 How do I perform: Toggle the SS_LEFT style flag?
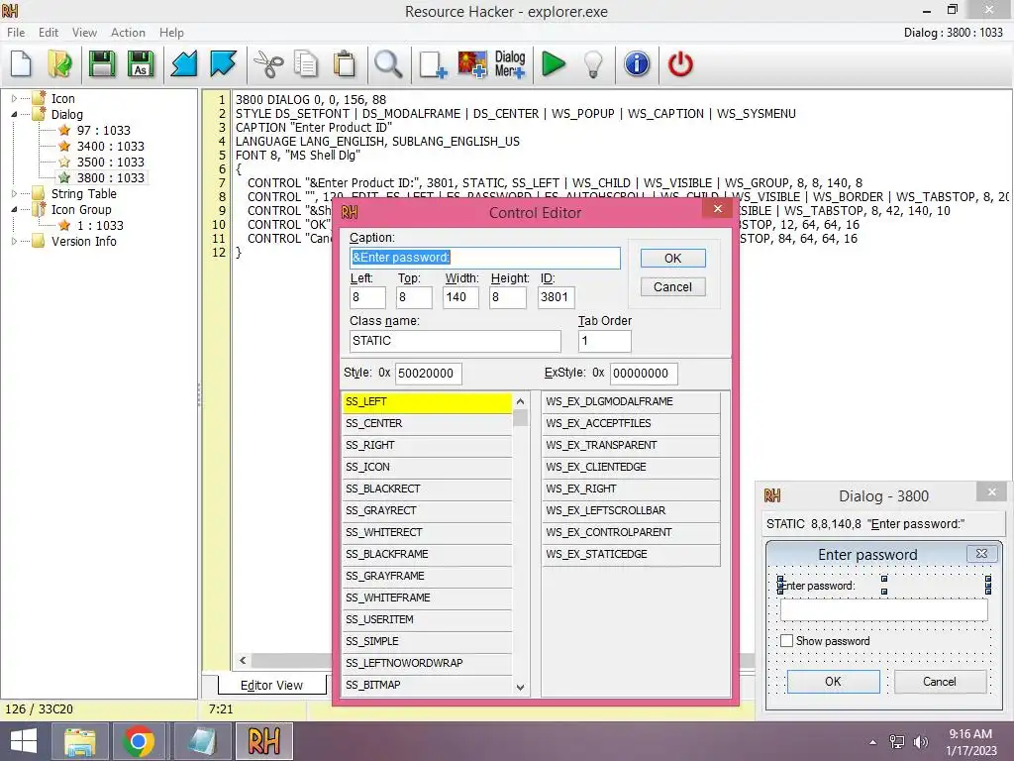427,402
